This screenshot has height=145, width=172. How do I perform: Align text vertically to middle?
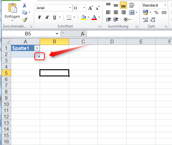coord(116,5)
